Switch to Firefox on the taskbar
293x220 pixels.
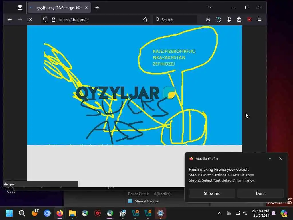click(60, 213)
